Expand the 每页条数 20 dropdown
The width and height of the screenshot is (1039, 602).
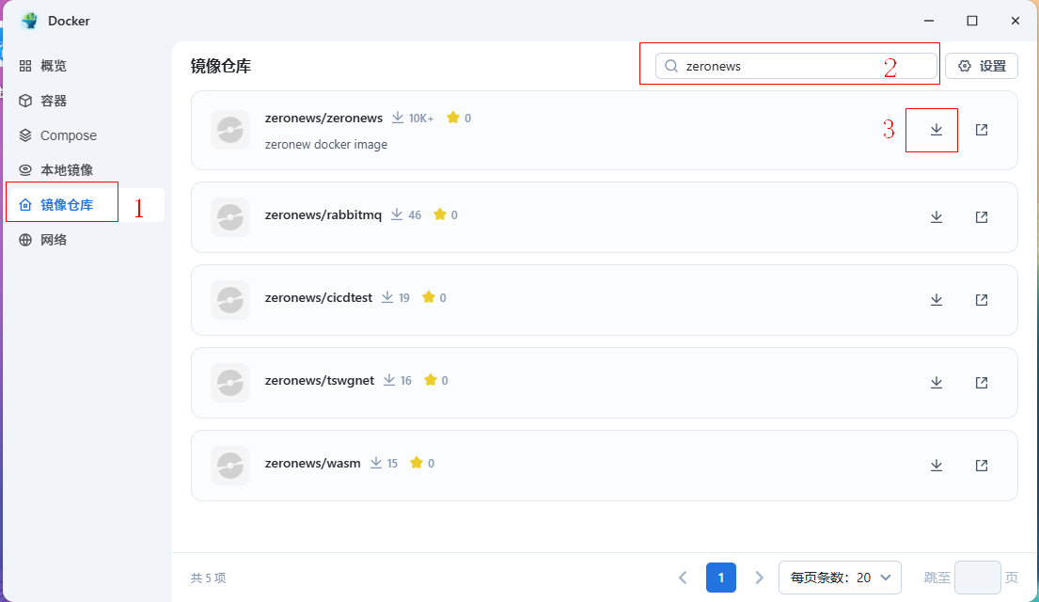pos(840,578)
